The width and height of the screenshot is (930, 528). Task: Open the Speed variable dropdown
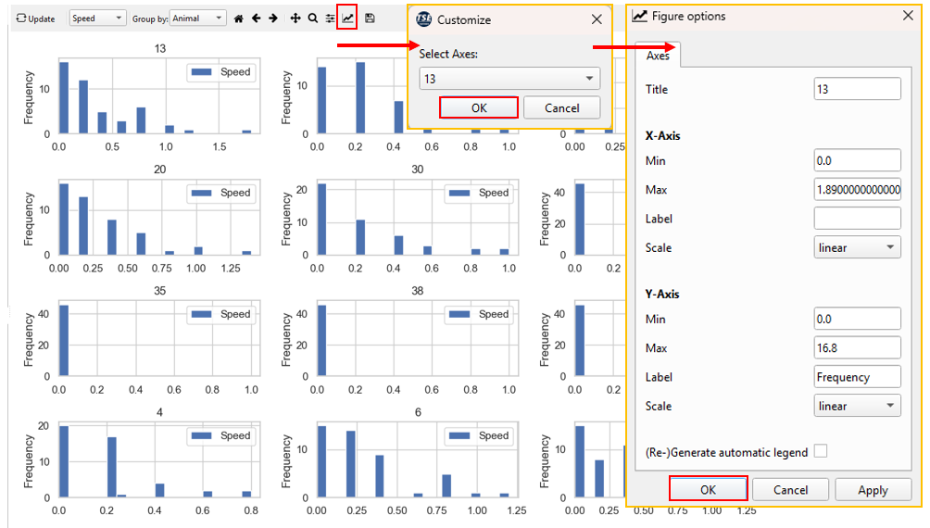(97, 19)
